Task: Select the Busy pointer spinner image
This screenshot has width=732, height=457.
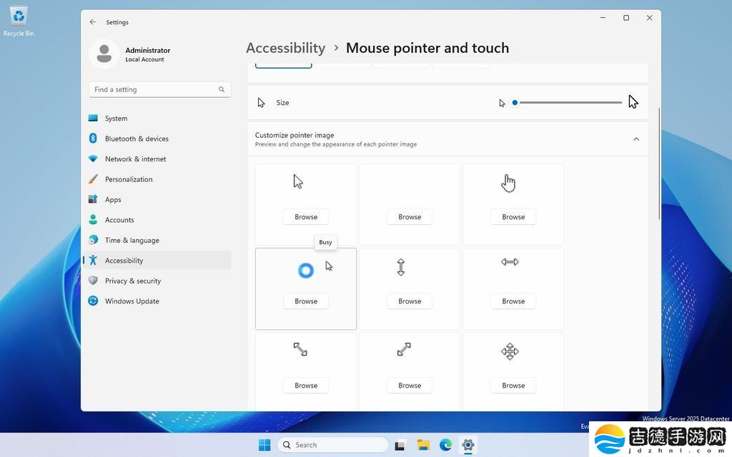Action: click(306, 270)
